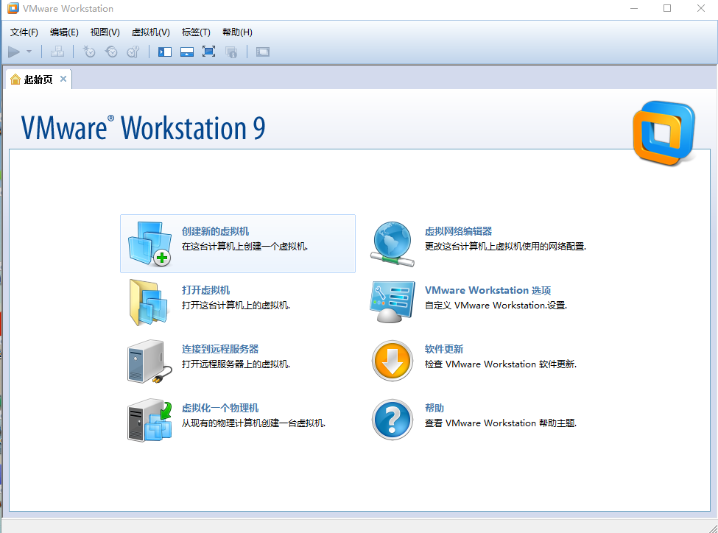Click the software update download icon
The width and height of the screenshot is (718, 533).
click(393, 361)
